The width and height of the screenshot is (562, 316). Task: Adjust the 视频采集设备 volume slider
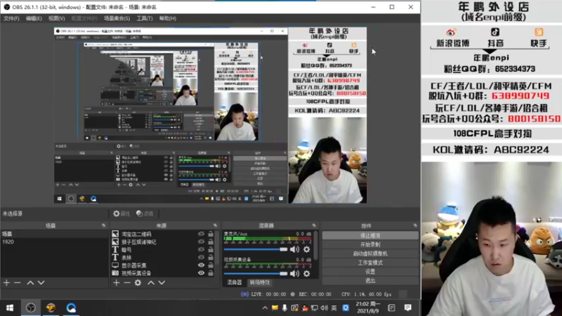[x=256, y=274]
